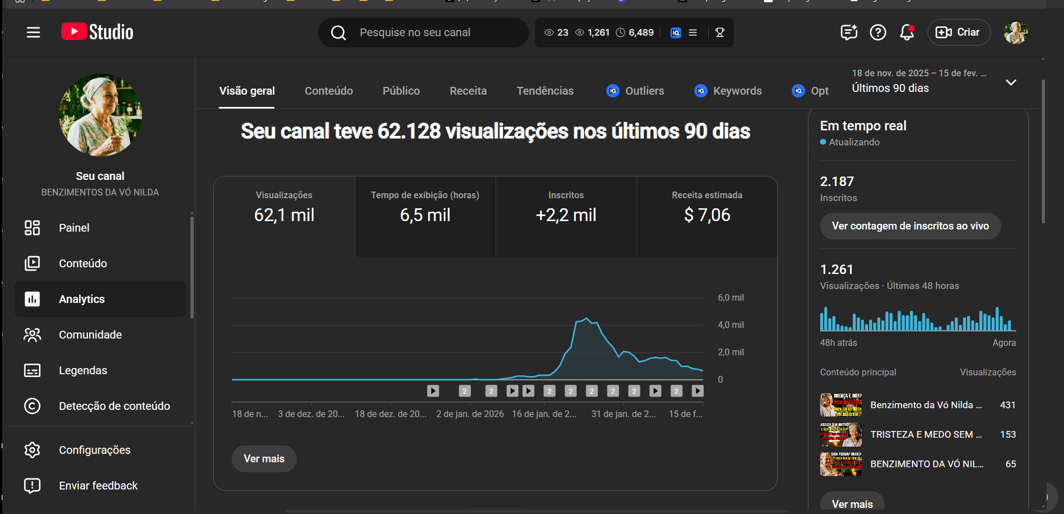Open the blue vidIQ icon in the top bar
The image size is (1064, 514).
(x=676, y=33)
